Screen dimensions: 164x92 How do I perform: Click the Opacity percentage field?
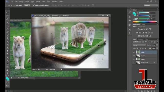pyautogui.click(x=154, y=45)
